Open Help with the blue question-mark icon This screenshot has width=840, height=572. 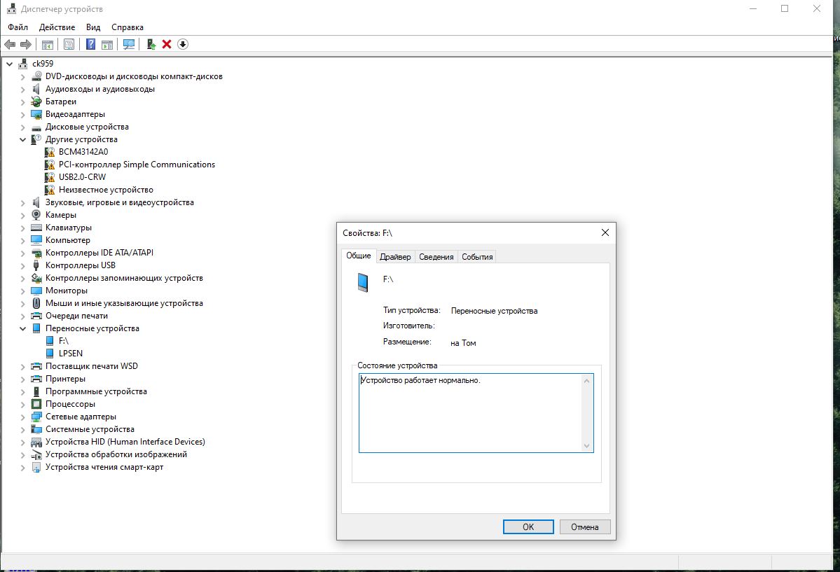(x=90, y=44)
